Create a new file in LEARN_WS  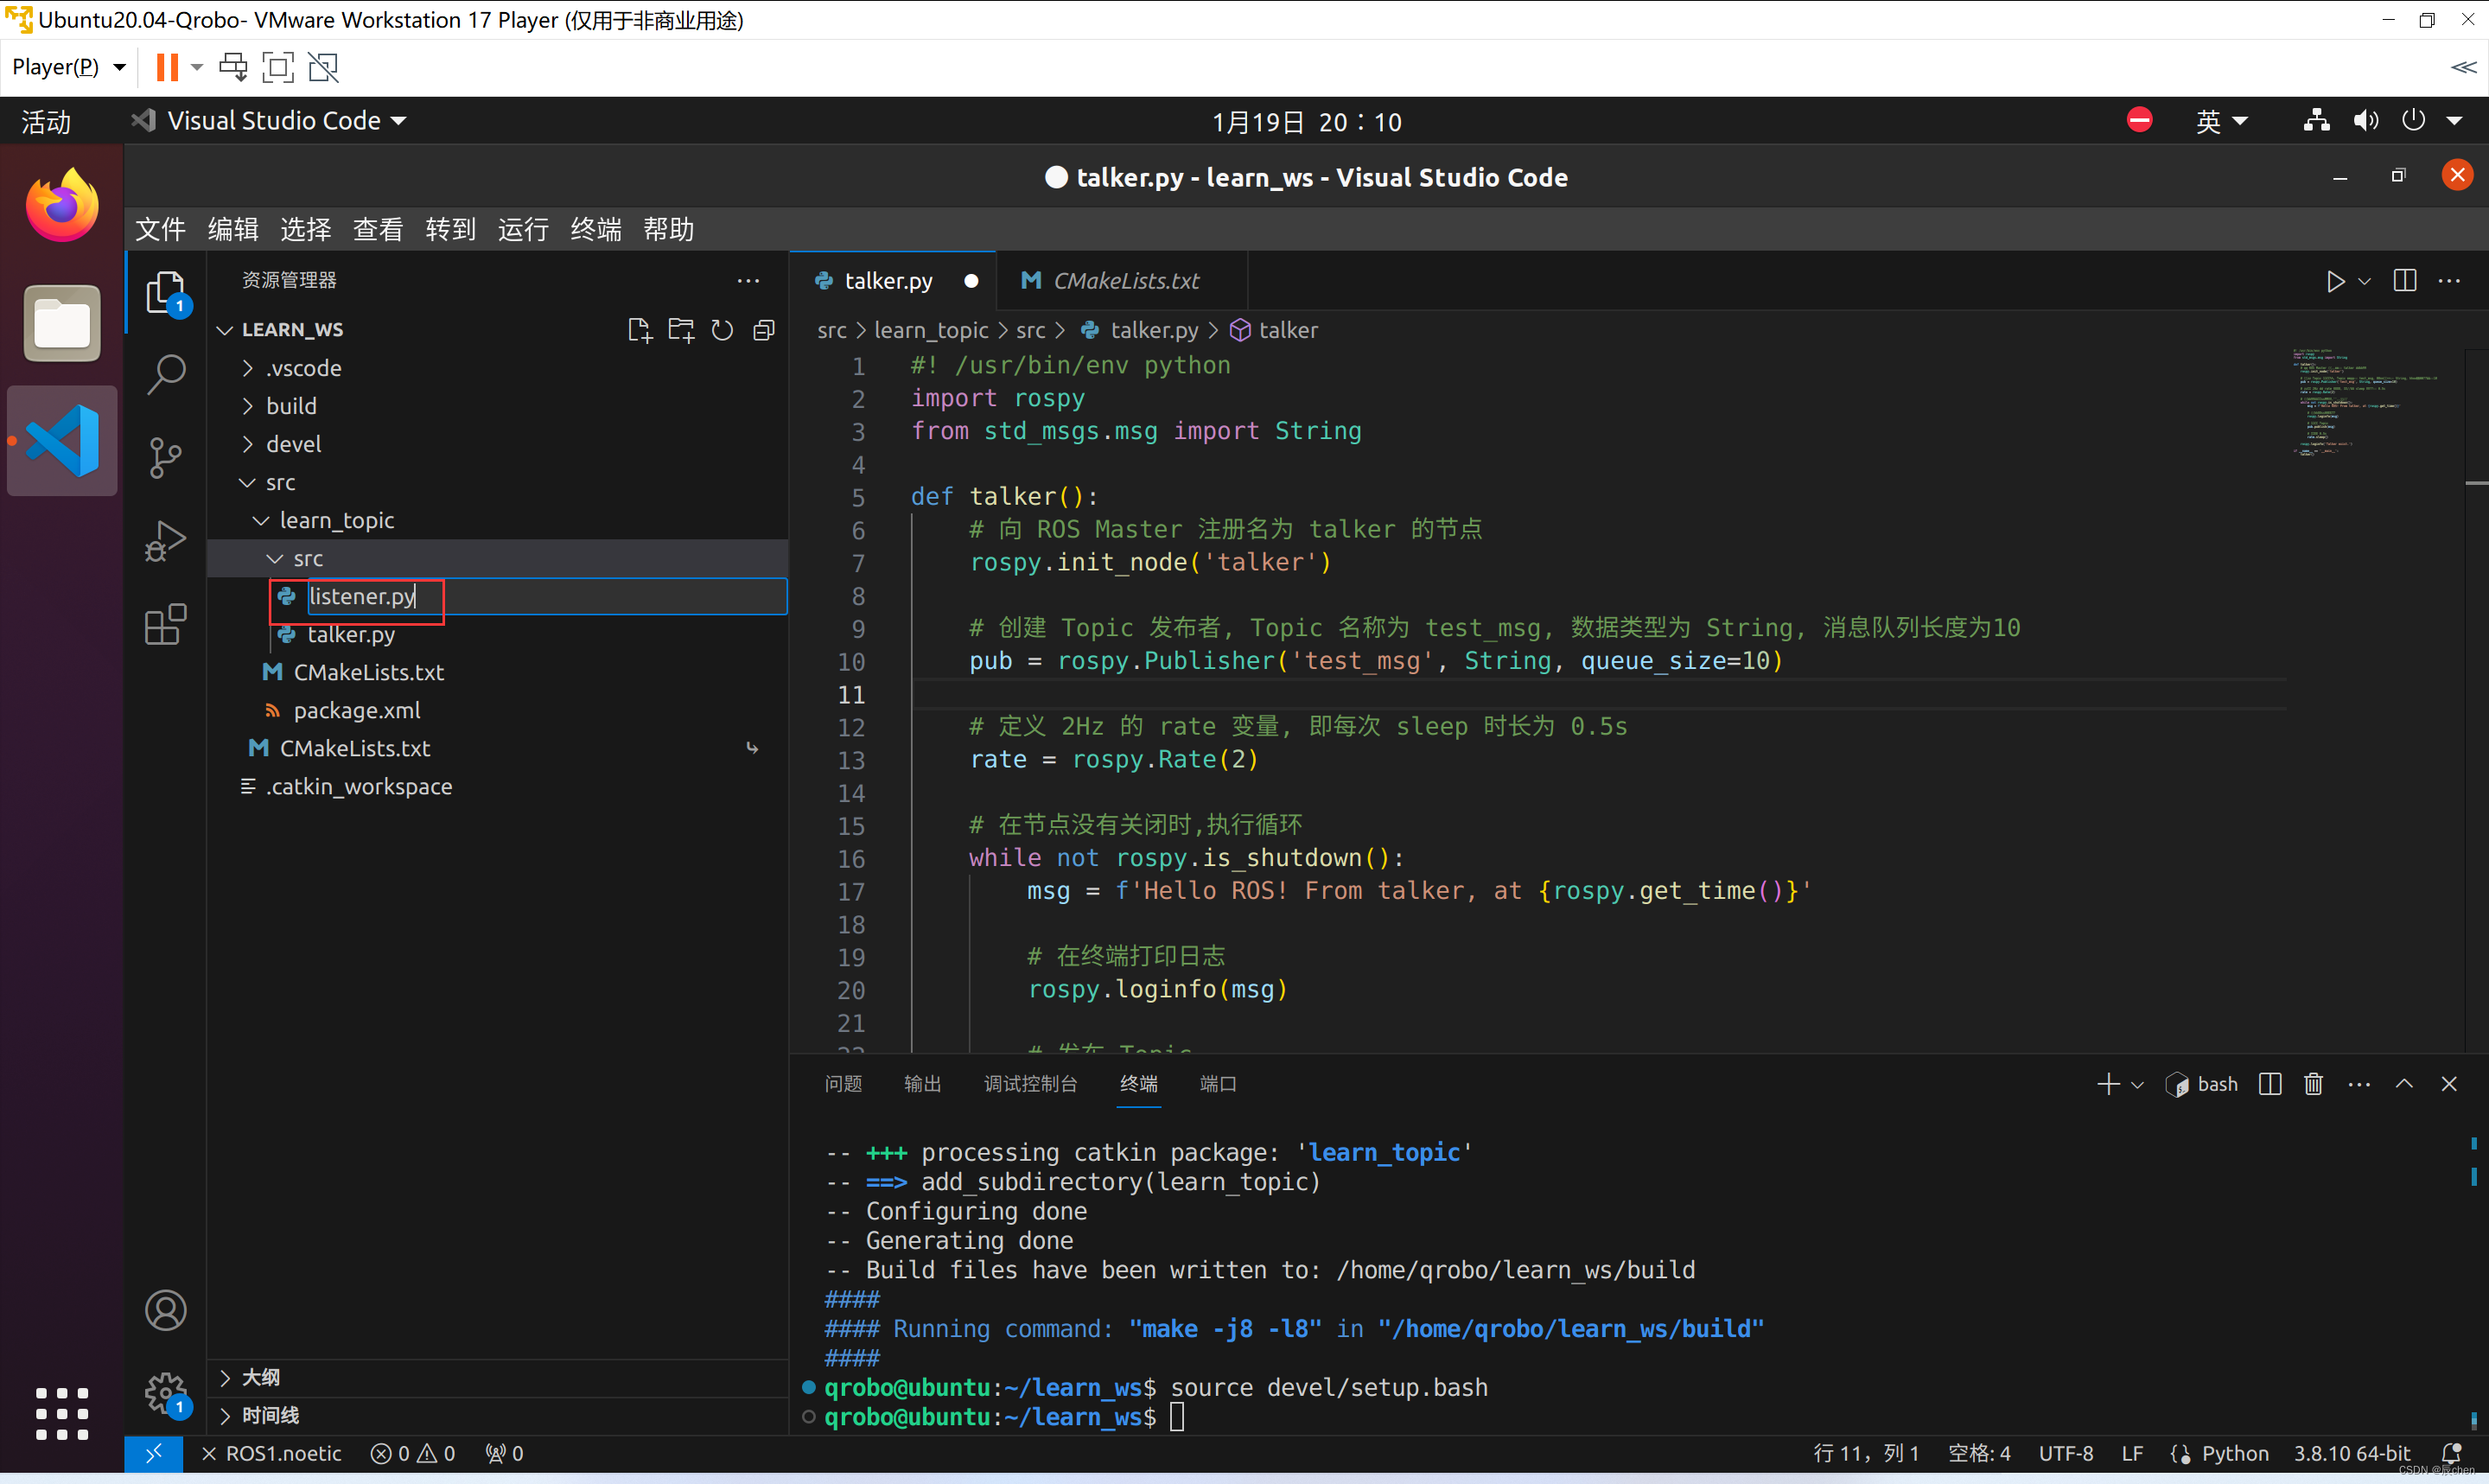[639, 330]
